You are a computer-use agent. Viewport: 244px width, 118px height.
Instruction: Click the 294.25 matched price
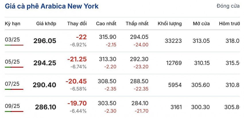tap(45, 63)
